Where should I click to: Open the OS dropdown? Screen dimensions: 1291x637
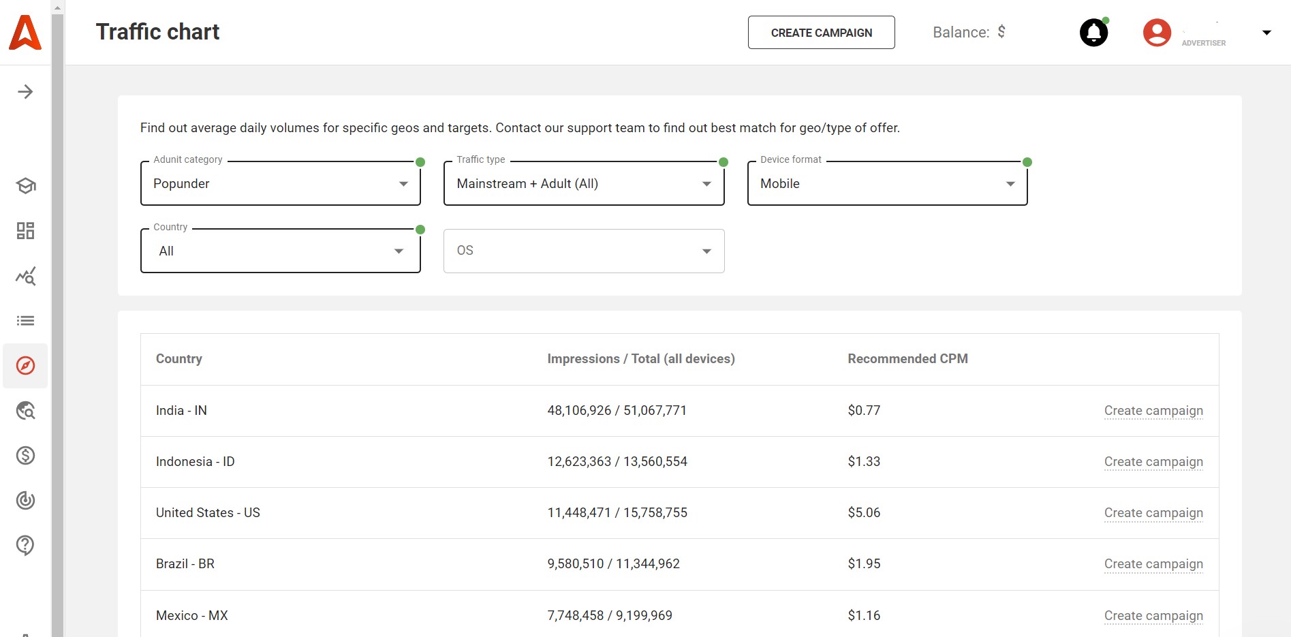584,251
